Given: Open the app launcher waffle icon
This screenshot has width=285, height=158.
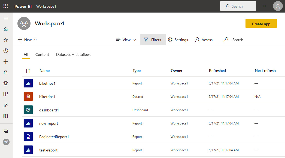Looking at the screenshot, I should [x=6, y=6].
